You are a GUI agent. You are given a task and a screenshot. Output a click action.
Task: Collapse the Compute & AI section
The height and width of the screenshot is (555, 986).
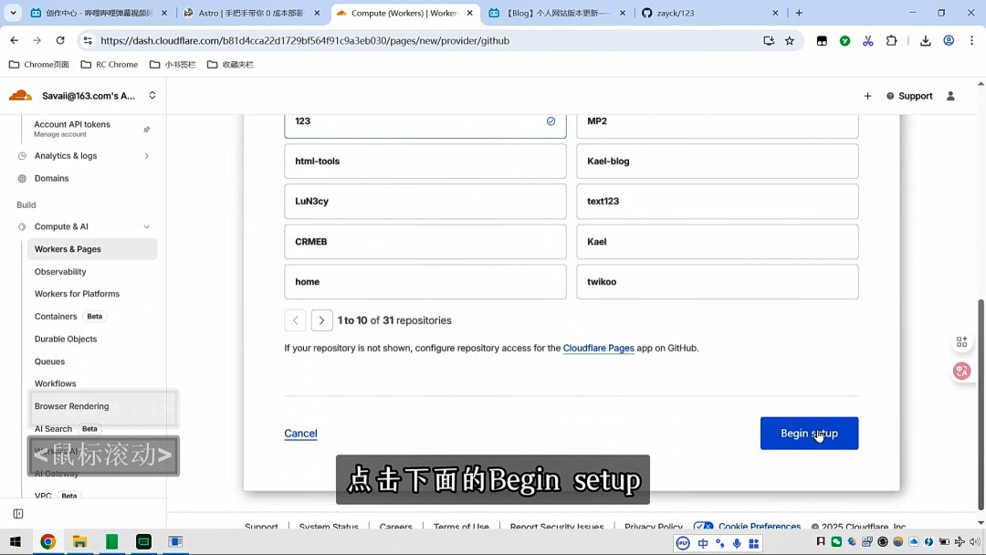pyautogui.click(x=146, y=226)
